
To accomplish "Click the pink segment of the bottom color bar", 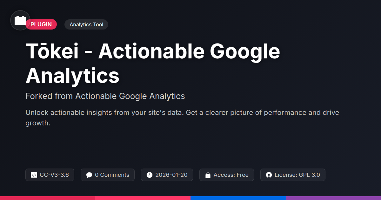I will click(x=143, y=198).
